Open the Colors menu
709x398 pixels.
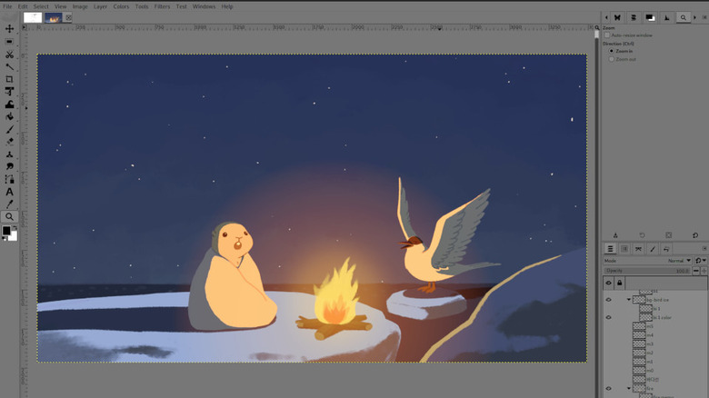(121, 6)
